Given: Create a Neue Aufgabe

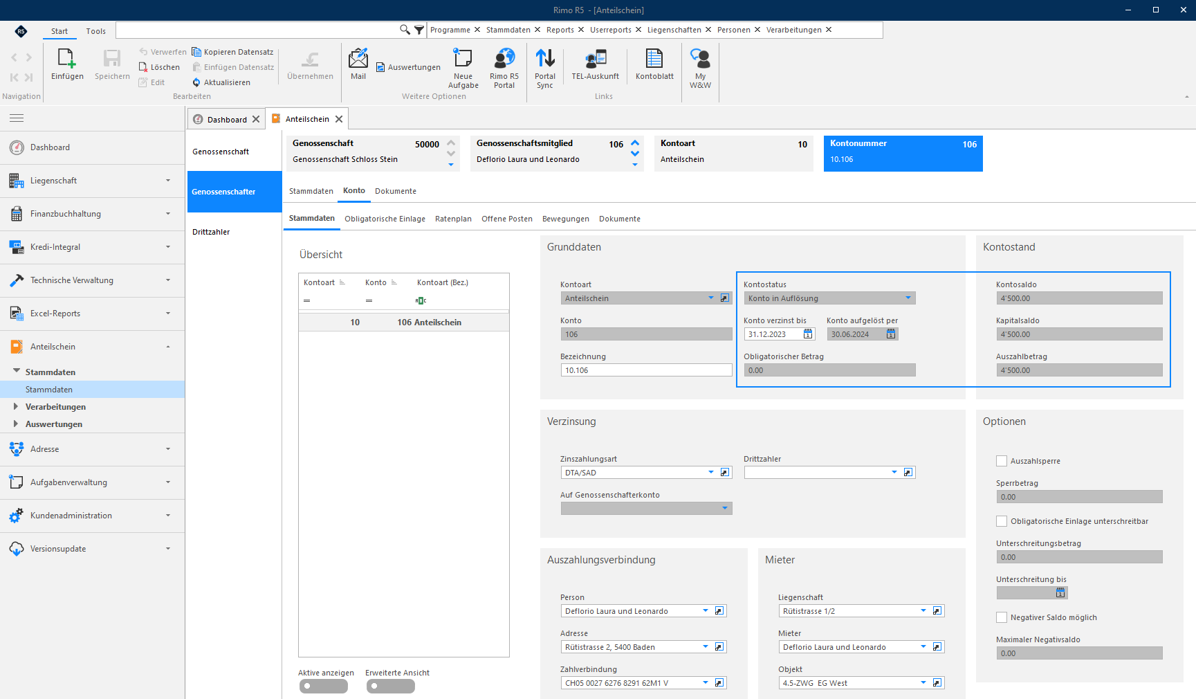Looking at the screenshot, I should point(463,69).
